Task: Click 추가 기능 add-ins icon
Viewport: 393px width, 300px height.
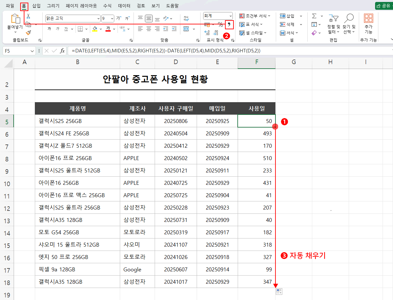Action: pos(368,24)
